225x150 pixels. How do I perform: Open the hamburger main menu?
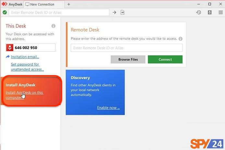pyautogui.click(x=221, y=12)
